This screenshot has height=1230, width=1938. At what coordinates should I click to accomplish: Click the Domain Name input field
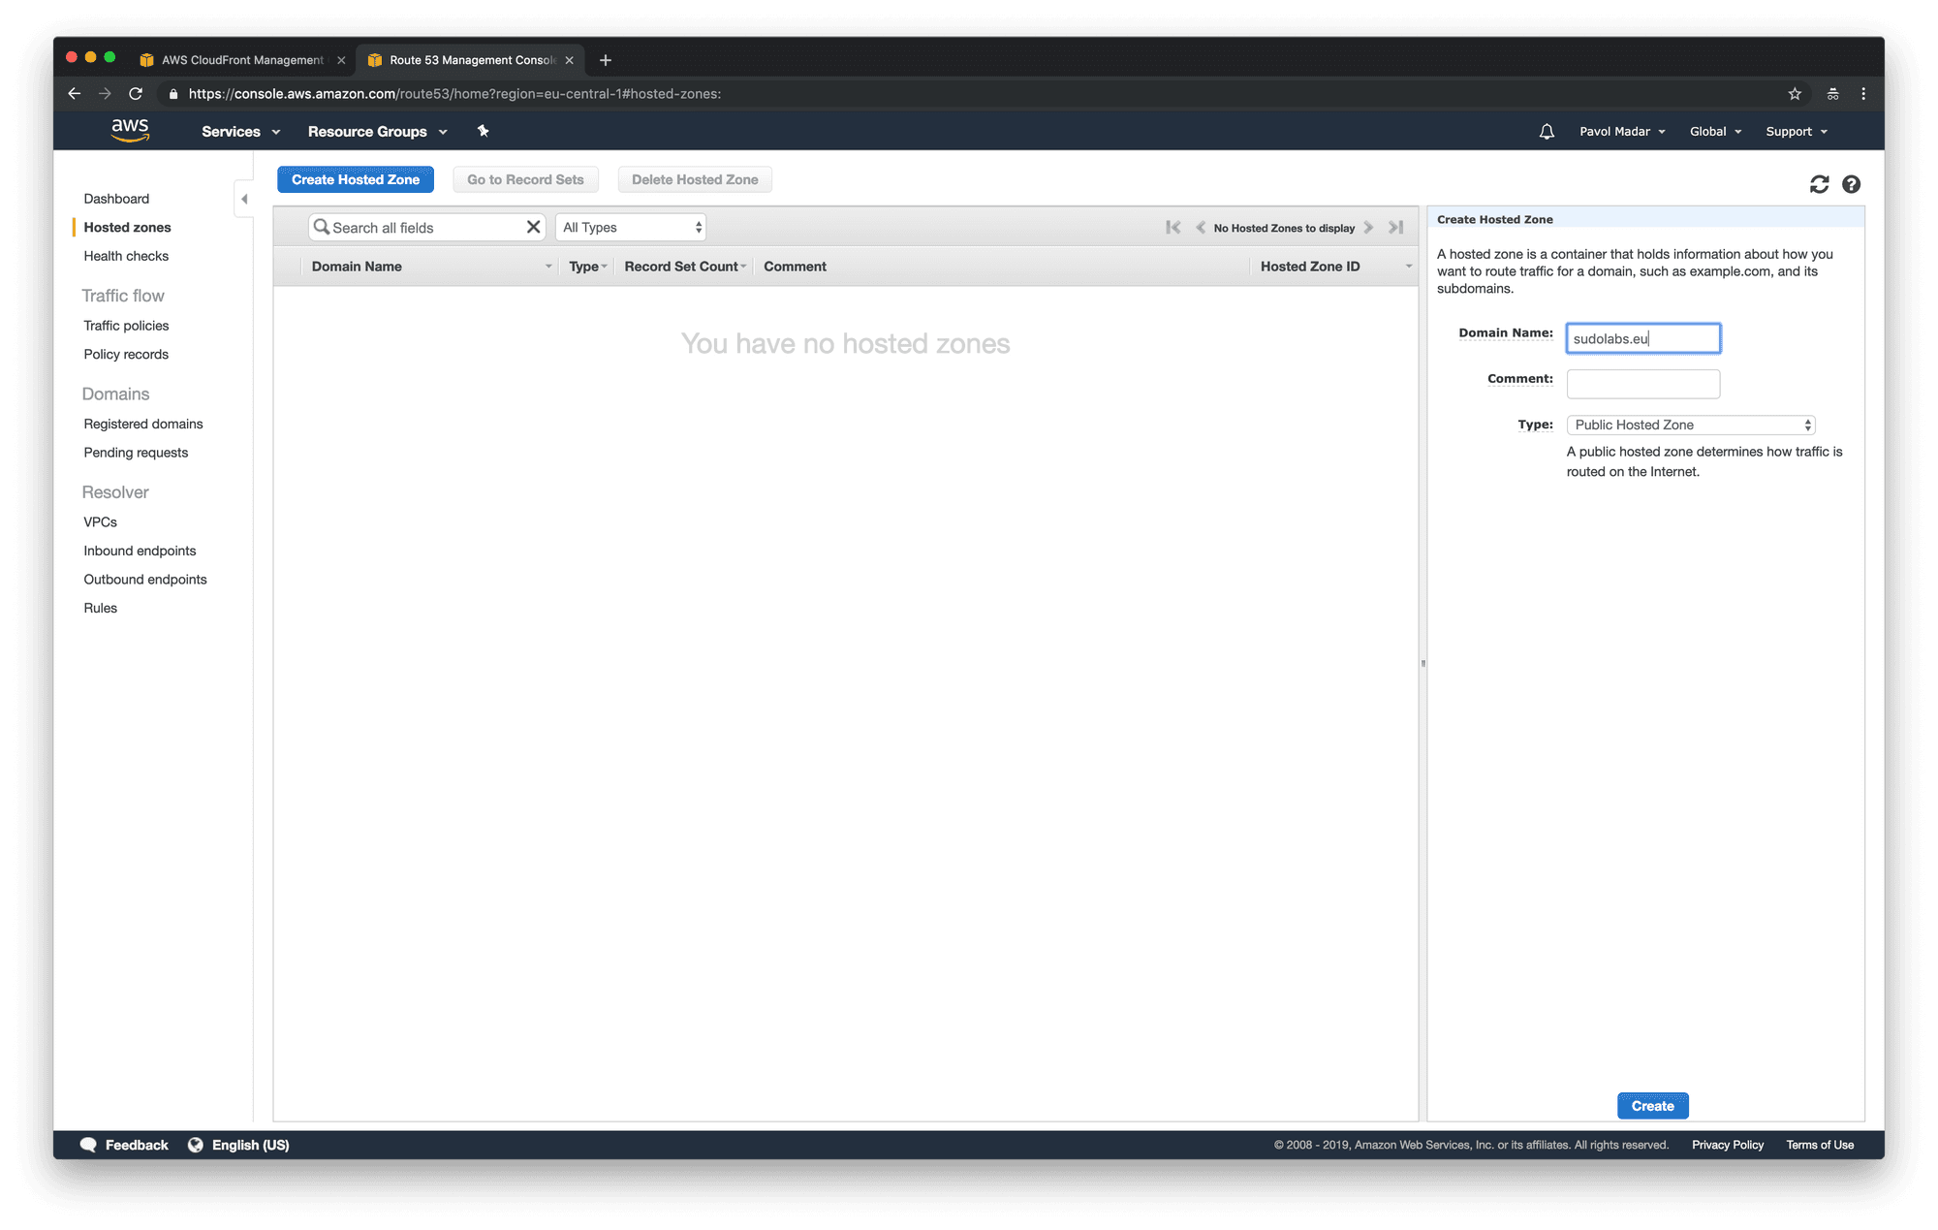pyautogui.click(x=1643, y=338)
